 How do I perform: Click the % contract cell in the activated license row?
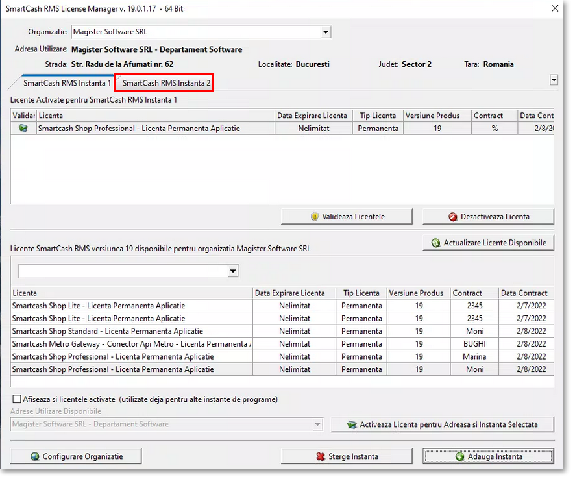(x=495, y=129)
